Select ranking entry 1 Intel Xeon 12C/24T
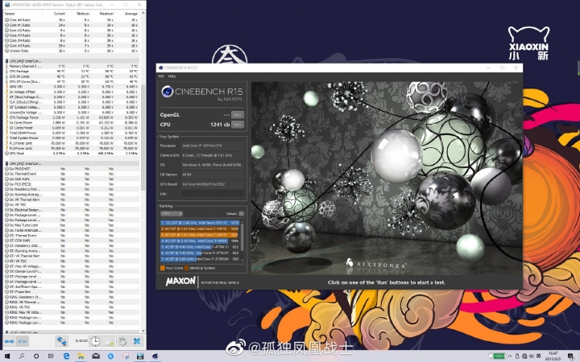The width and height of the screenshot is (580, 362). tap(200, 223)
